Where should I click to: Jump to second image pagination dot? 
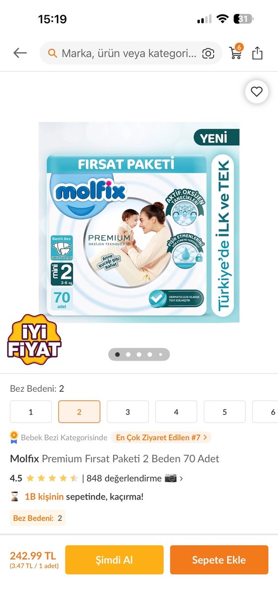[x=128, y=355]
